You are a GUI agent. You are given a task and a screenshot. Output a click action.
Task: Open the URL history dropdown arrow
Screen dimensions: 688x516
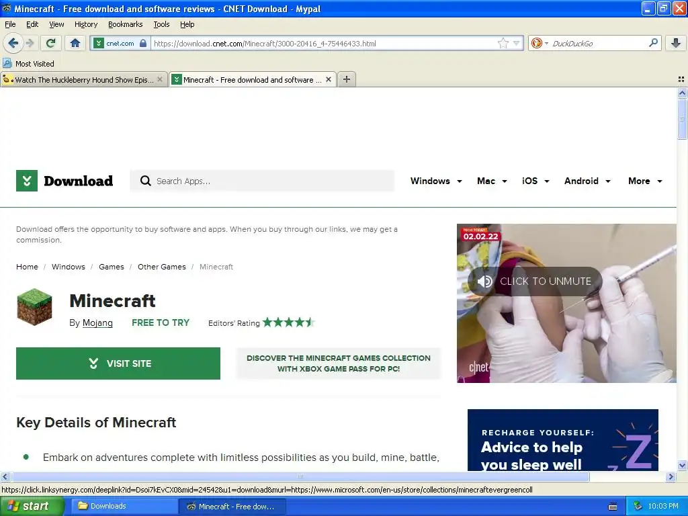tap(517, 43)
